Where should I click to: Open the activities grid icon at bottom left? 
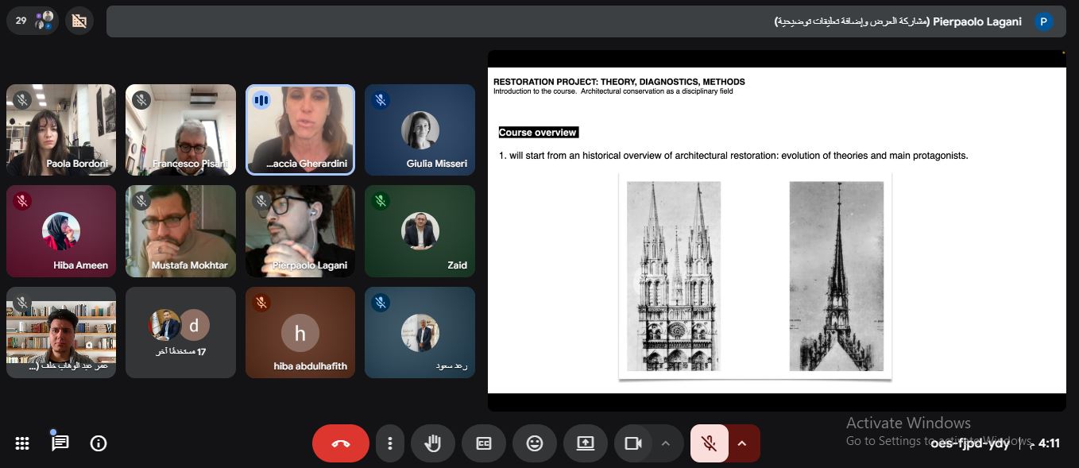tap(22, 443)
